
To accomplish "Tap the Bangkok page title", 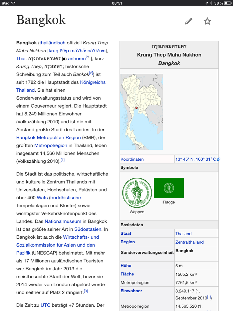I will [x=41, y=20].
